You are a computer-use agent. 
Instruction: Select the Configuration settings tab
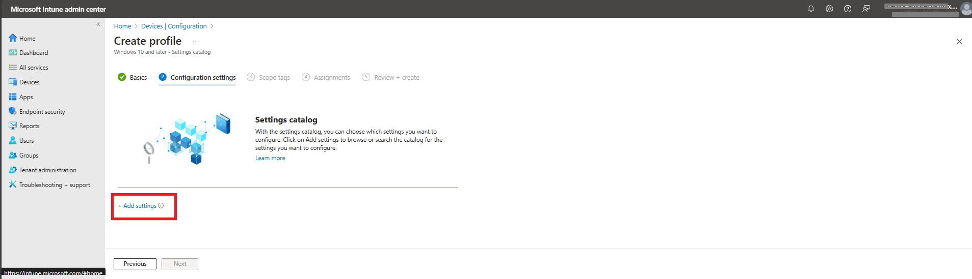(197, 77)
